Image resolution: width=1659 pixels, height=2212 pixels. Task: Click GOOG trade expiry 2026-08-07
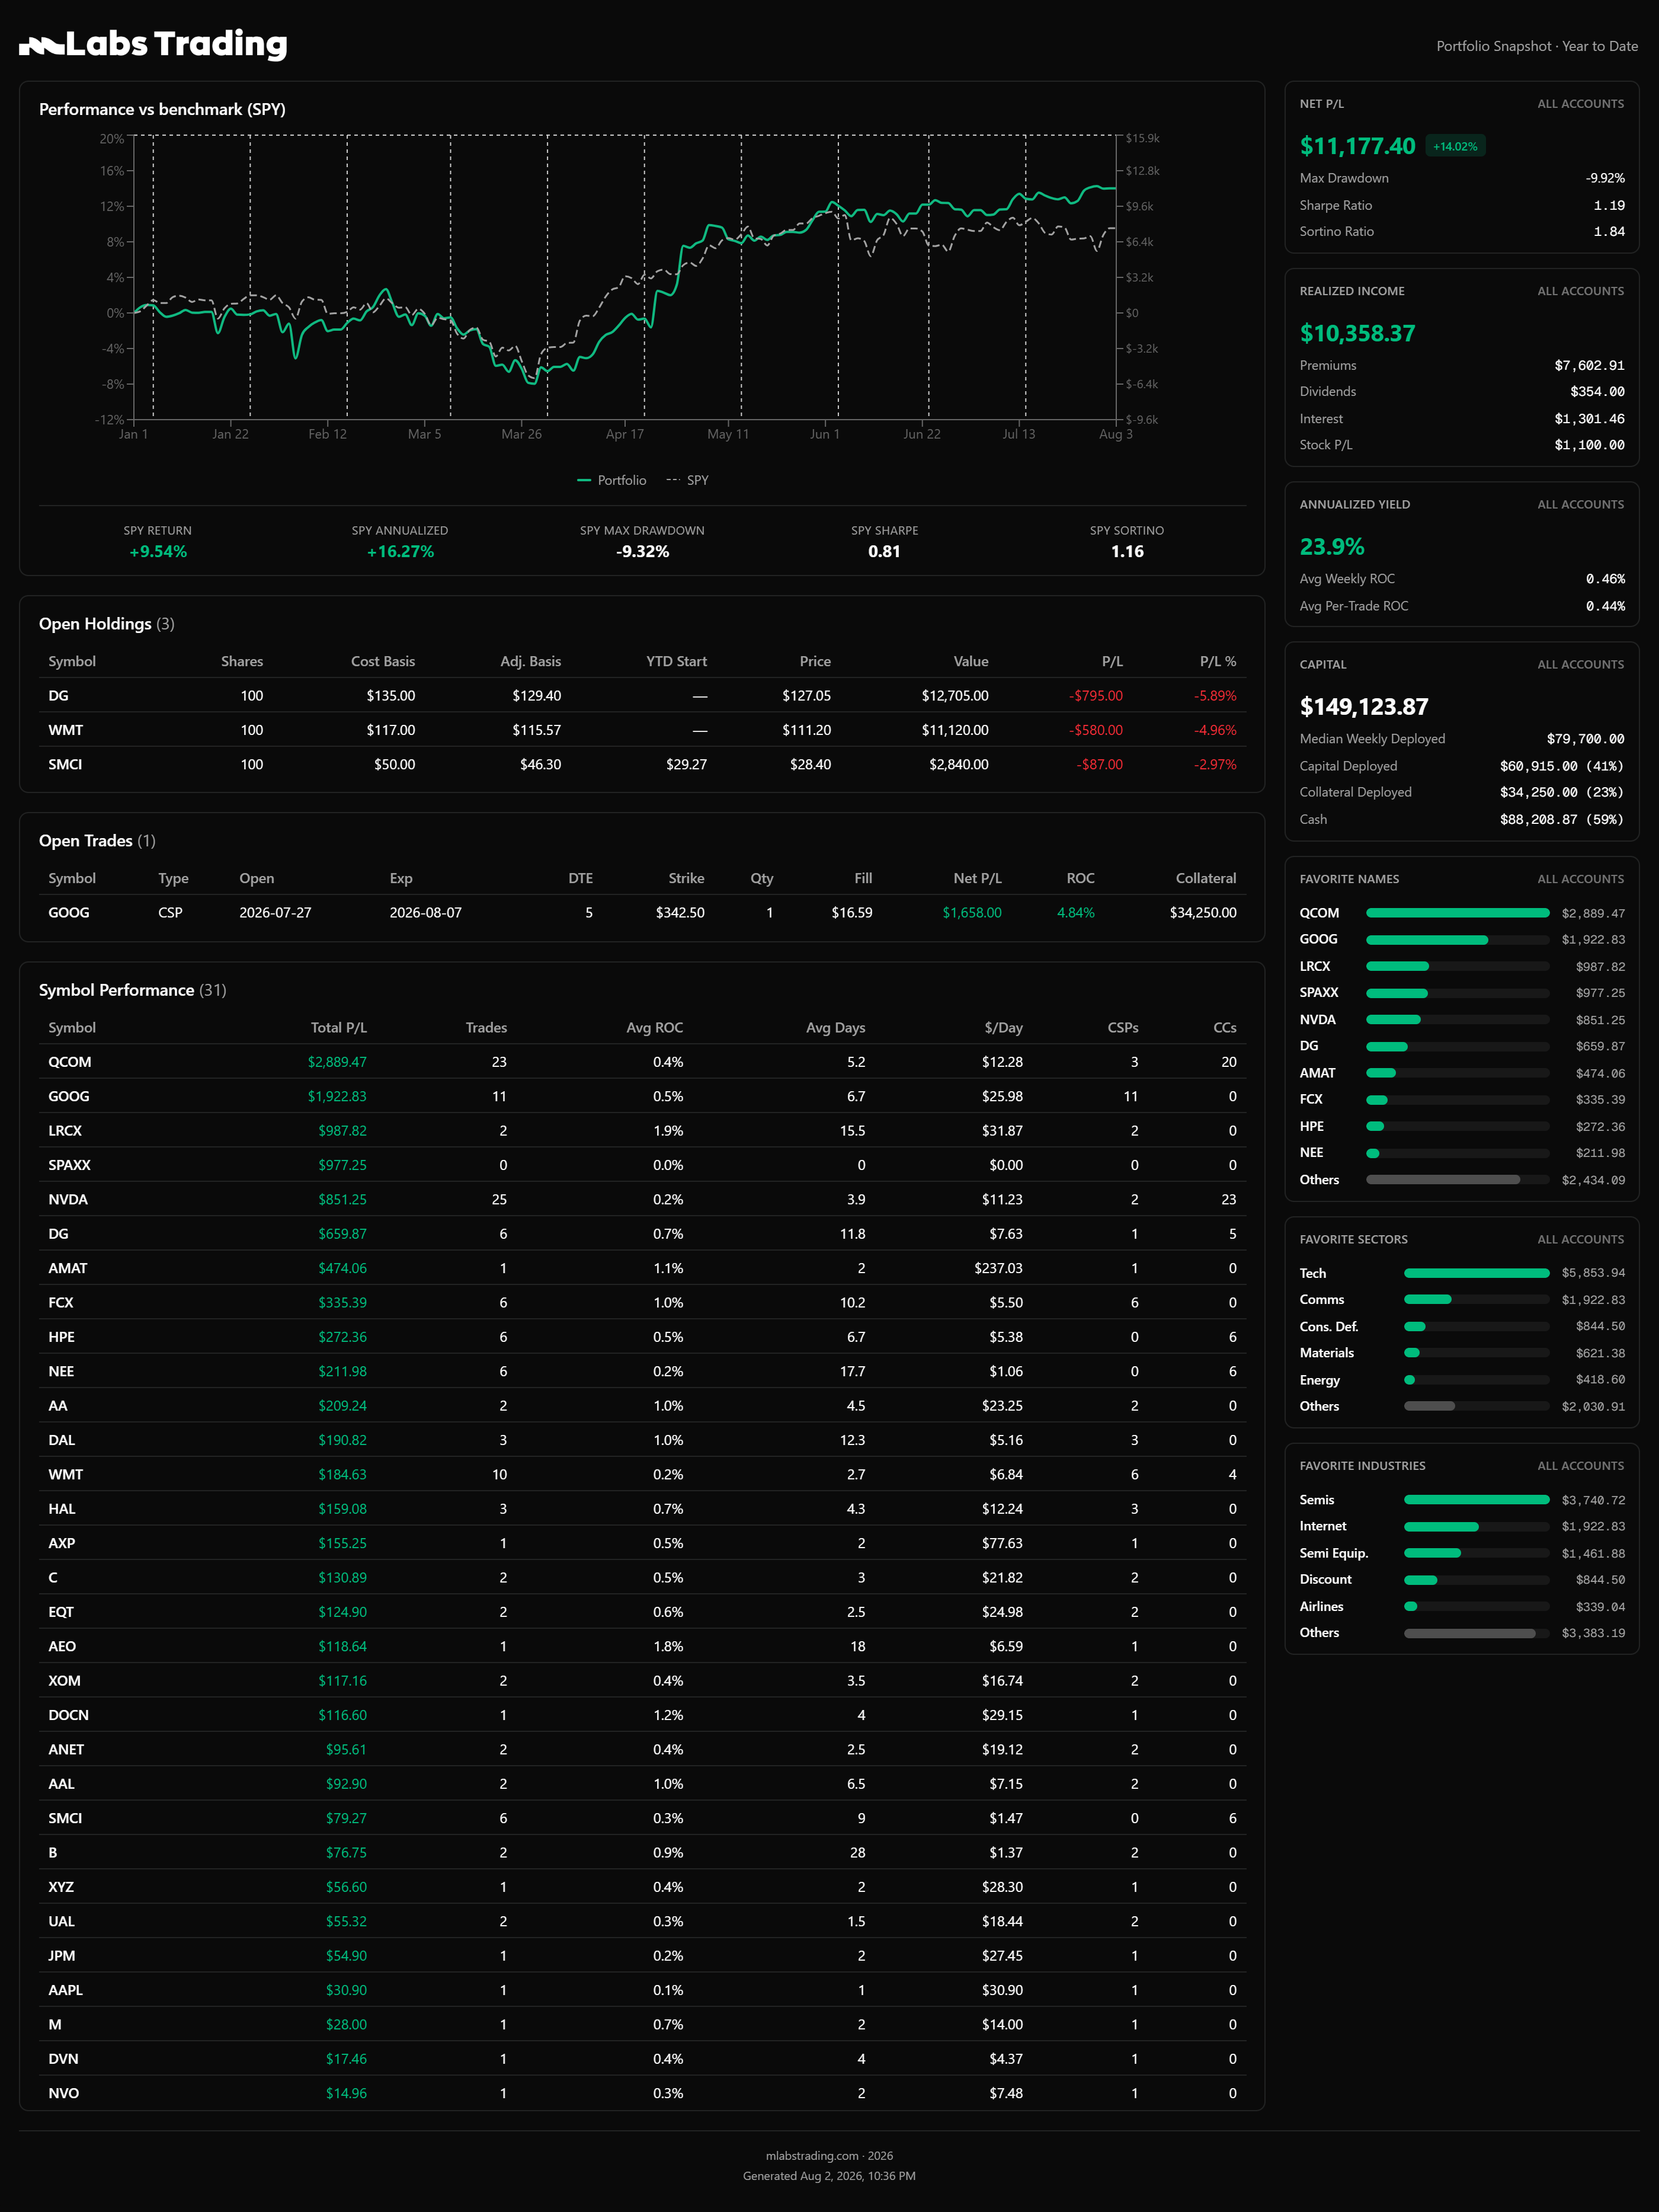pos(426,912)
